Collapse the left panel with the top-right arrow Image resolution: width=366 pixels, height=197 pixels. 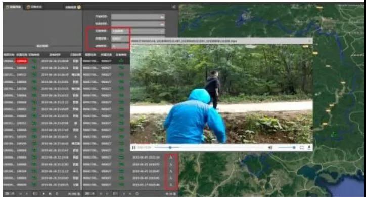coord(174,7)
